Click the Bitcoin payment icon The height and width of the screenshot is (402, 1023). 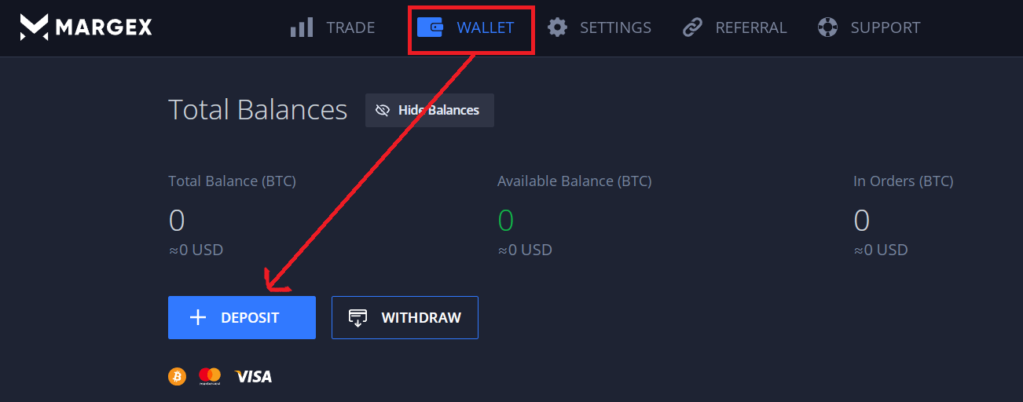click(x=178, y=376)
